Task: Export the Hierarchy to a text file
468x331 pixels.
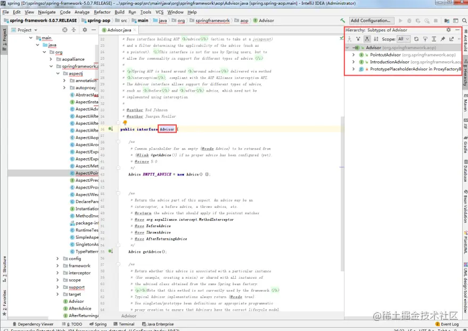Action: coord(451,39)
